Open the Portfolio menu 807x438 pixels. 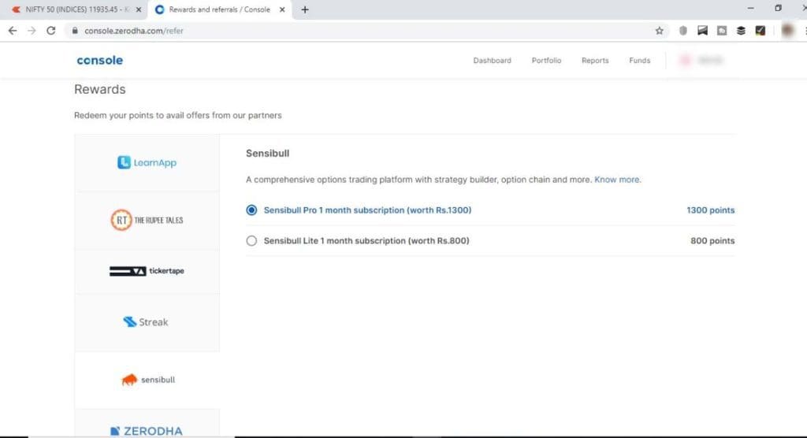click(x=547, y=60)
